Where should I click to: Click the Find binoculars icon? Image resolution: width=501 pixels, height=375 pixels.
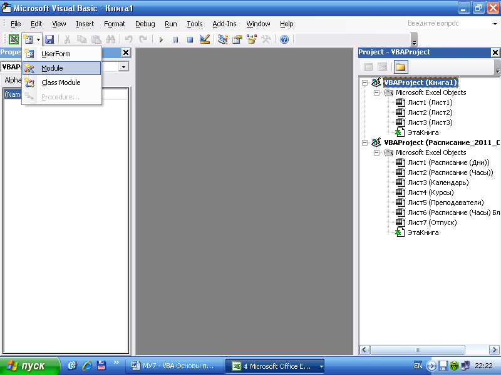[x=111, y=39]
